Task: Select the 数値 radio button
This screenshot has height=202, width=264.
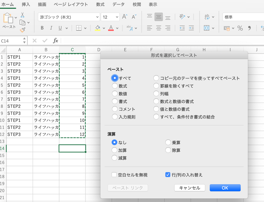Action: 115,94
